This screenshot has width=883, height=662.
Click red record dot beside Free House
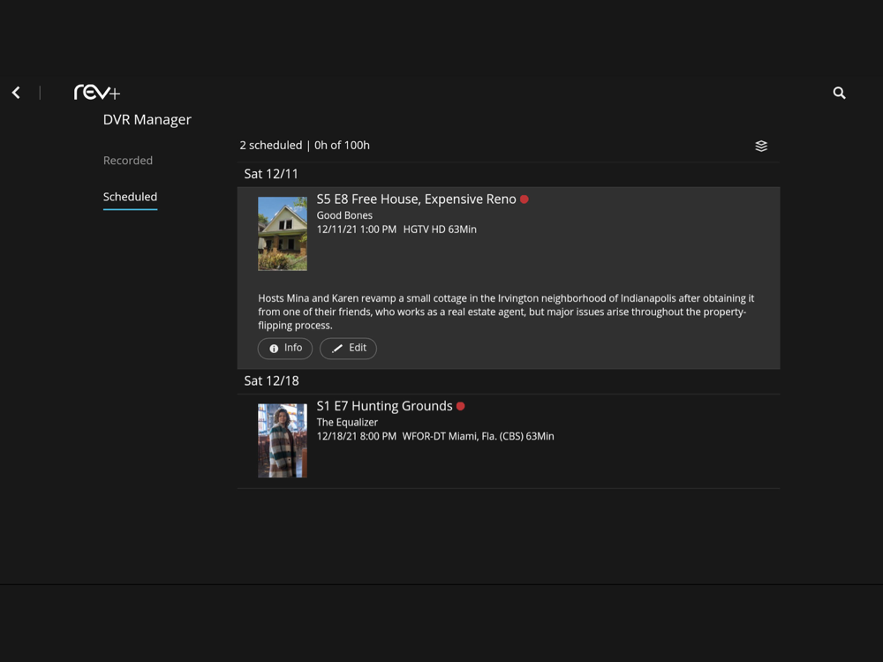tap(525, 199)
